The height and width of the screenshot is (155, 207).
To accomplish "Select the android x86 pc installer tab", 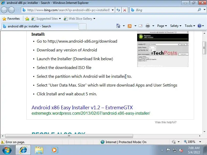I will click(40, 26).
